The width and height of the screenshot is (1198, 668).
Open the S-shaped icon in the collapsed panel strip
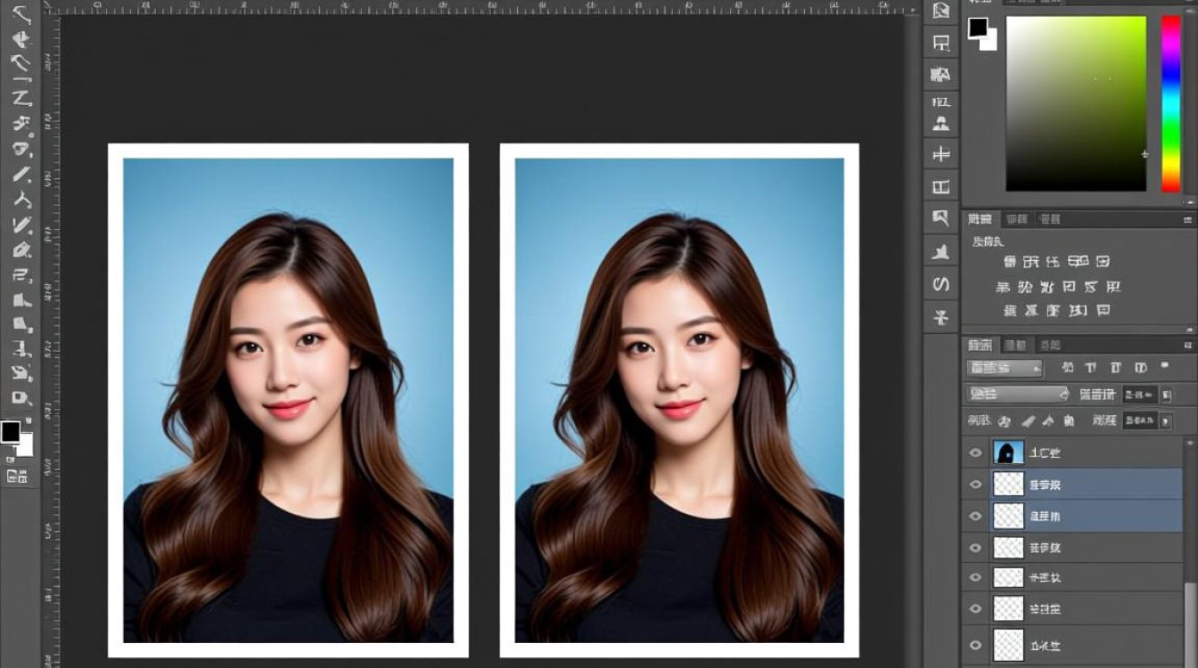click(940, 285)
